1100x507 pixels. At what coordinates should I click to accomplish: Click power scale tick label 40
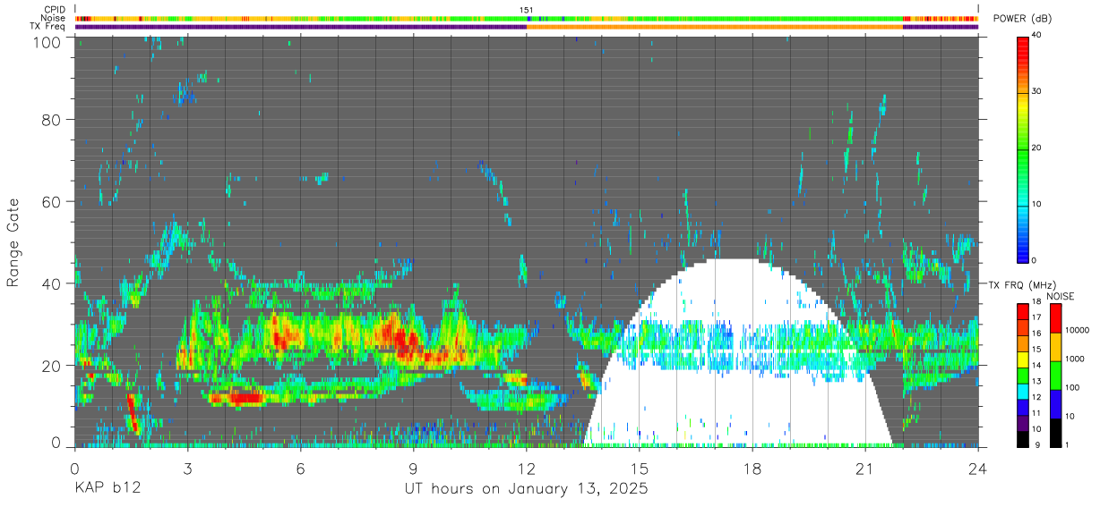point(1037,36)
